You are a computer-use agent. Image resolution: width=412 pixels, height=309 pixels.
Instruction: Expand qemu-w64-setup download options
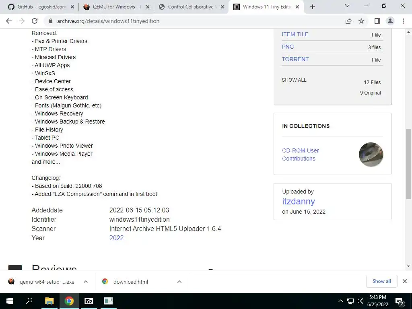[86, 282]
